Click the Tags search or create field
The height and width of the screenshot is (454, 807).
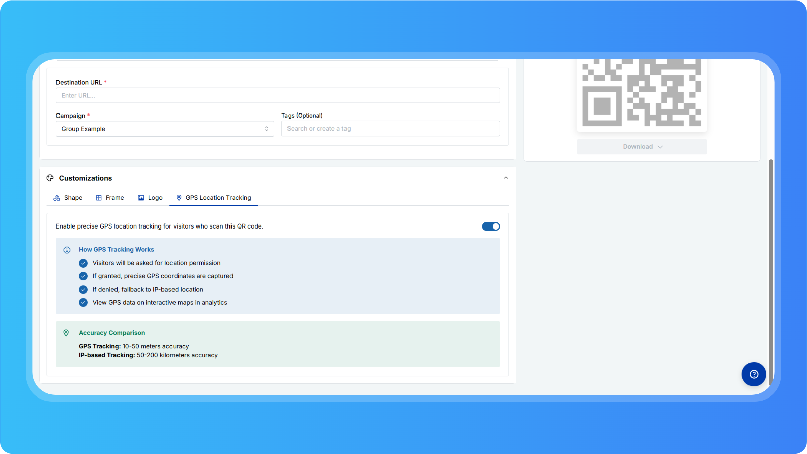click(x=390, y=129)
